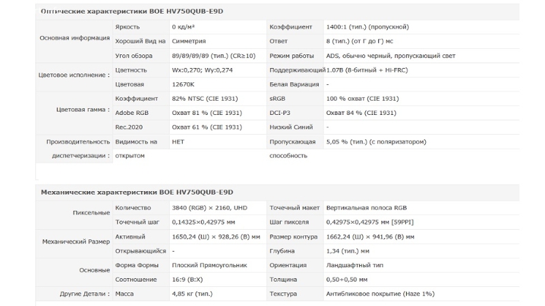
Task: Click the 3840 (RGB) × 2160 UHD resolution
Action: tap(210, 208)
